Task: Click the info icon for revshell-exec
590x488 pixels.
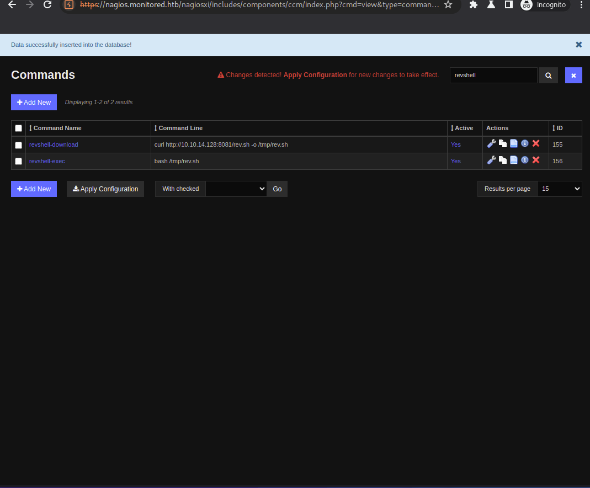Action: click(x=525, y=160)
